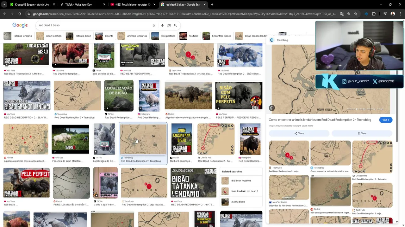Select related search rdr2 bison locations
This screenshot has height=227, width=405.
(x=241, y=181)
